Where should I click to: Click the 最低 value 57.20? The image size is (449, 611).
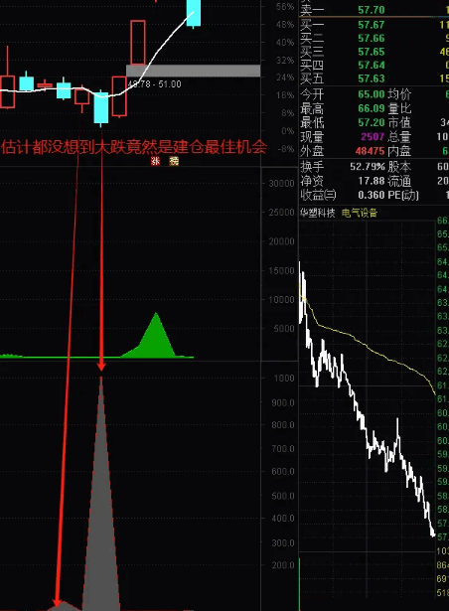(372, 122)
